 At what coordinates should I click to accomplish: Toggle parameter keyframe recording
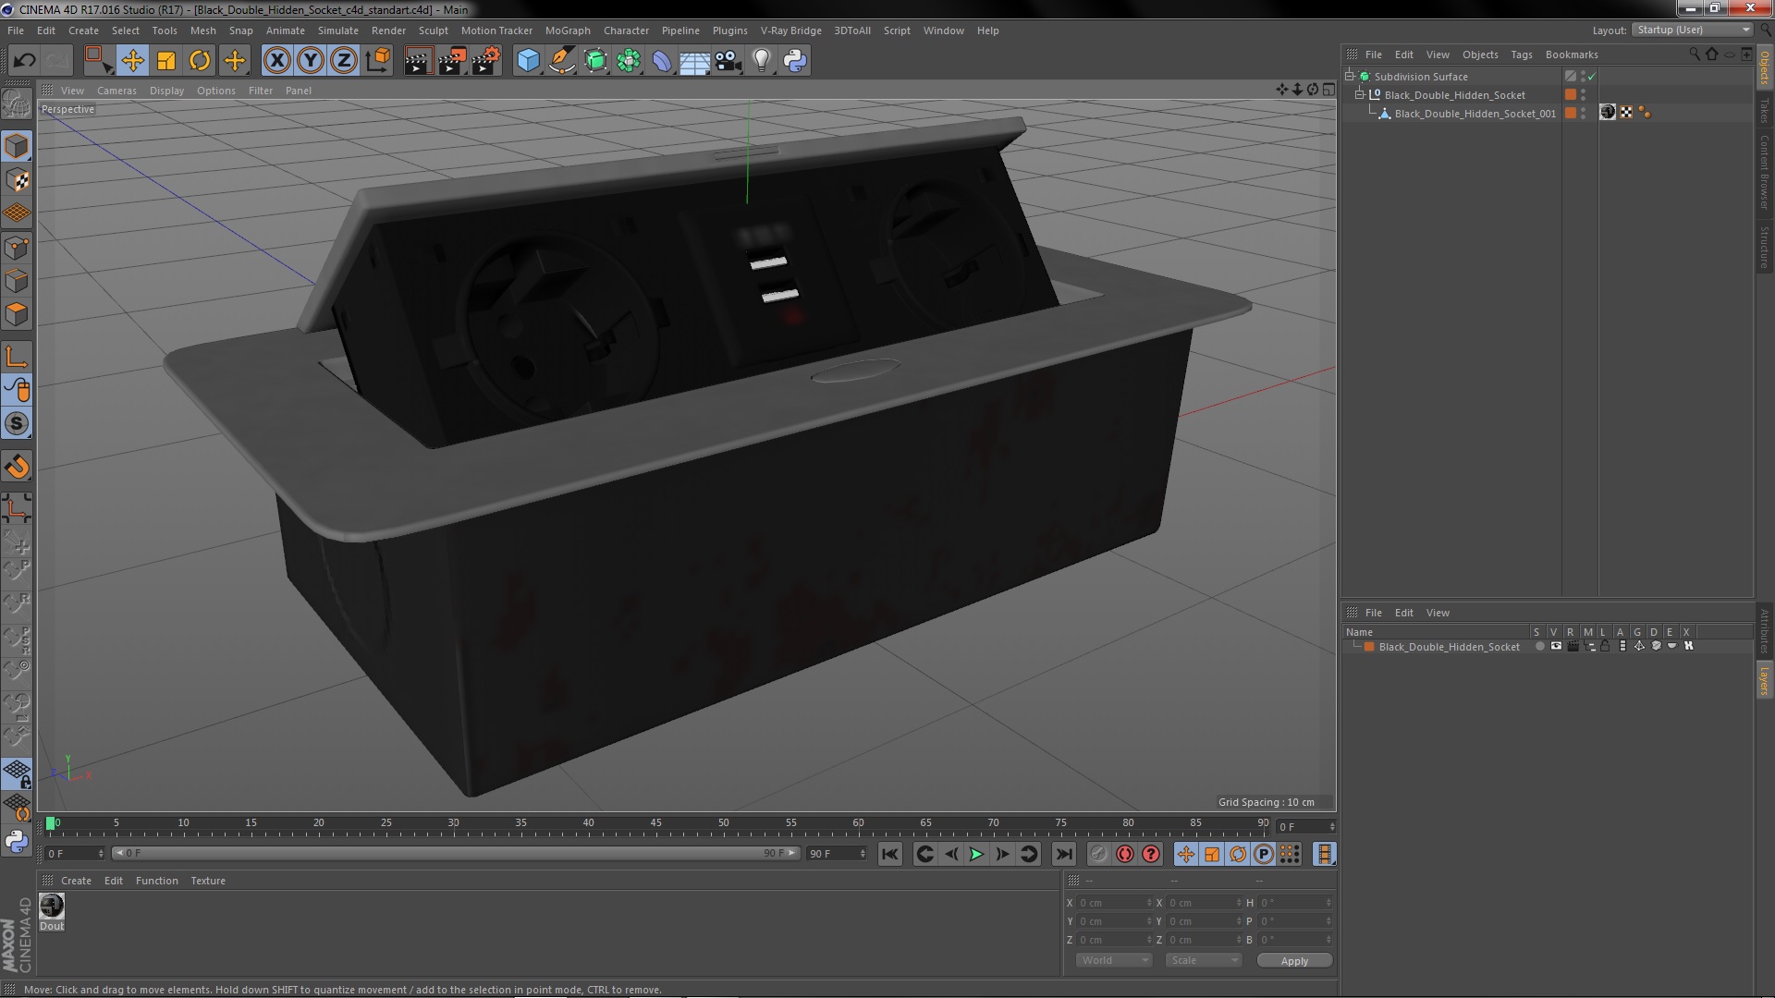[x=1264, y=854]
